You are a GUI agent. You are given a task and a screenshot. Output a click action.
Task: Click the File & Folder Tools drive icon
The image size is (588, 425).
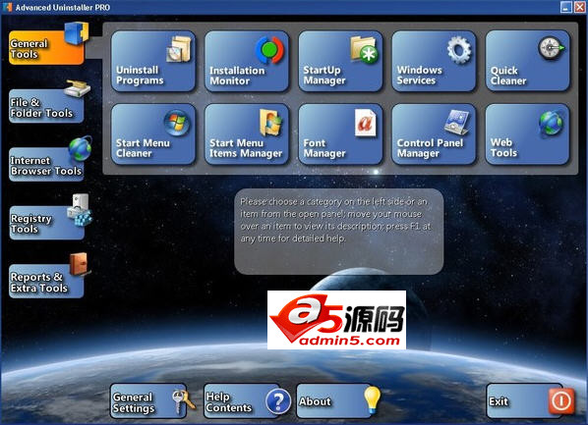coord(77,88)
